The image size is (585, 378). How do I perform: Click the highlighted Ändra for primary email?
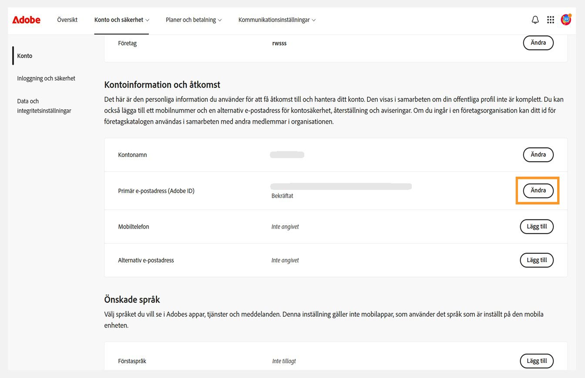pos(538,190)
